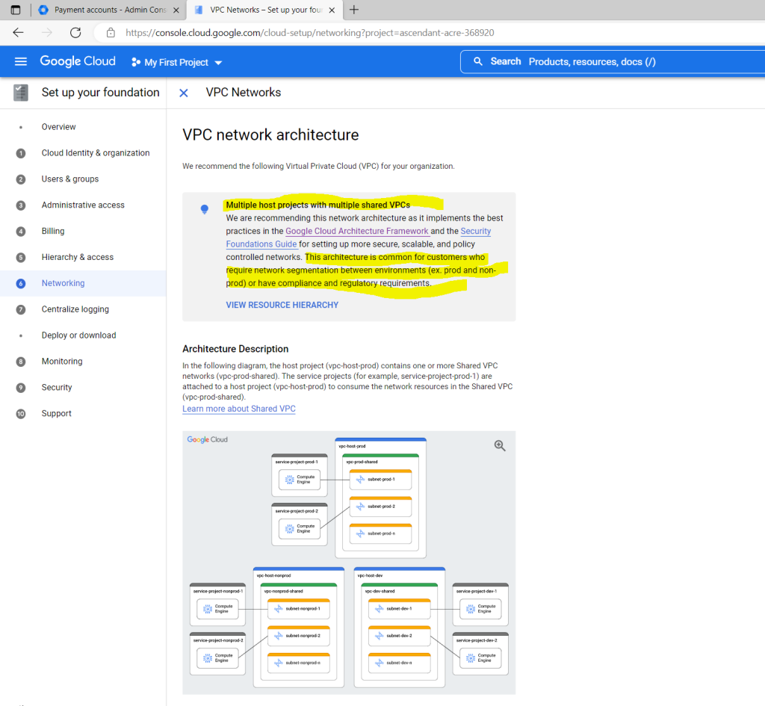Viewport: 765px width, 706px height.
Task: Open the Google Cloud navigation hamburger menu
Action: click(x=20, y=61)
